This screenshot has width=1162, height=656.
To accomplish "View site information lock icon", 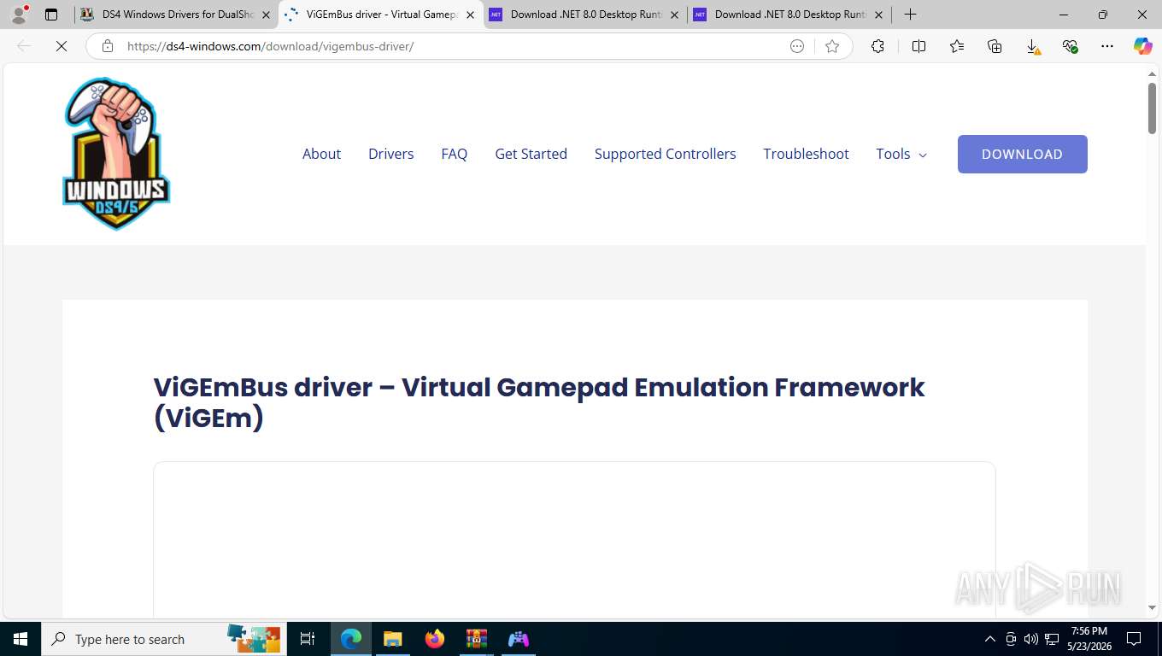I will coord(108,46).
